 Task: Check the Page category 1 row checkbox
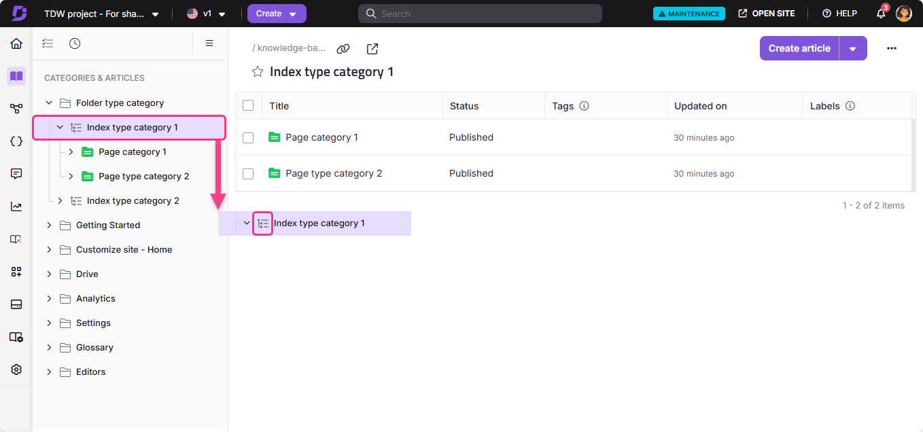click(248, 137)
